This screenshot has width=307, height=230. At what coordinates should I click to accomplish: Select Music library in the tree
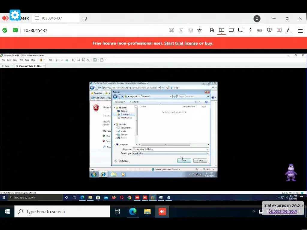(122, 131)
